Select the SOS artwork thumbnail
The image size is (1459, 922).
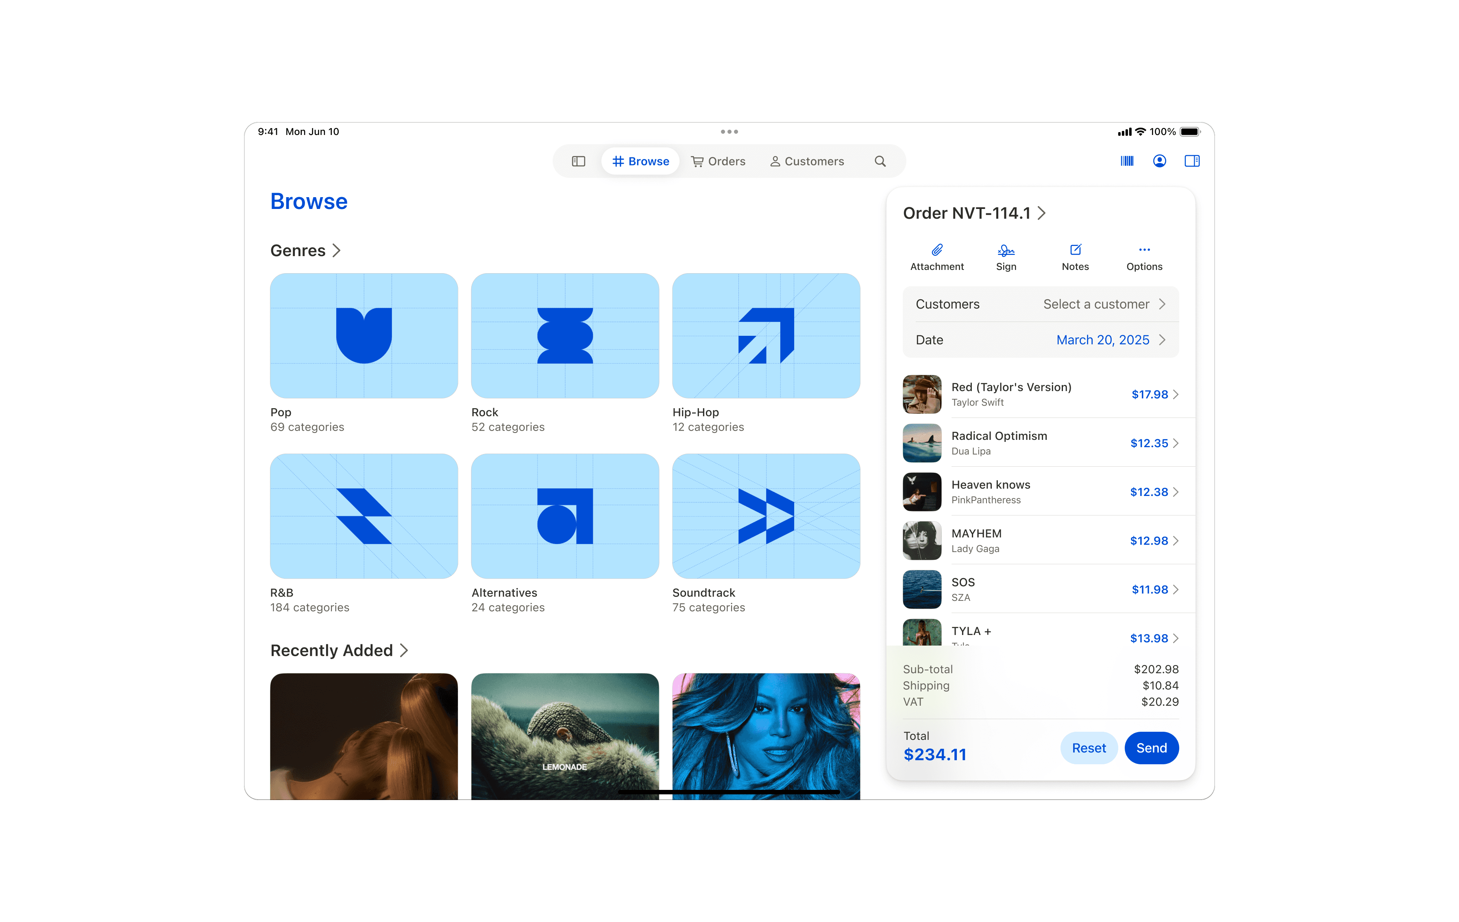921,589
